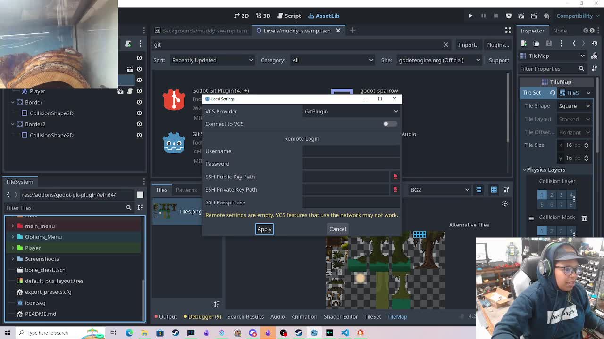Revert the Tile Set property
Viewport: 604px width, 339px height.
[x=553, y=93]
